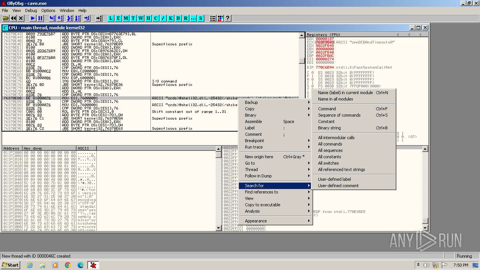This screenshot has height=270, width=480.
Task: Open the Log window with L button
Action: [x=111, y=18]
